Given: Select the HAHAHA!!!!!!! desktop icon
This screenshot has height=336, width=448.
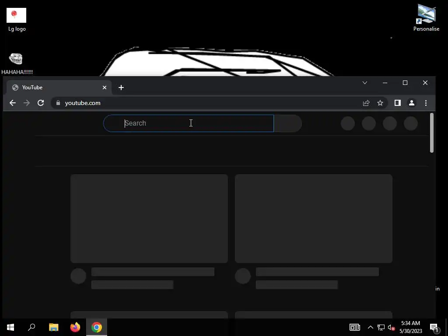Looking at the screenshot, I should click(x=17, y=64).
